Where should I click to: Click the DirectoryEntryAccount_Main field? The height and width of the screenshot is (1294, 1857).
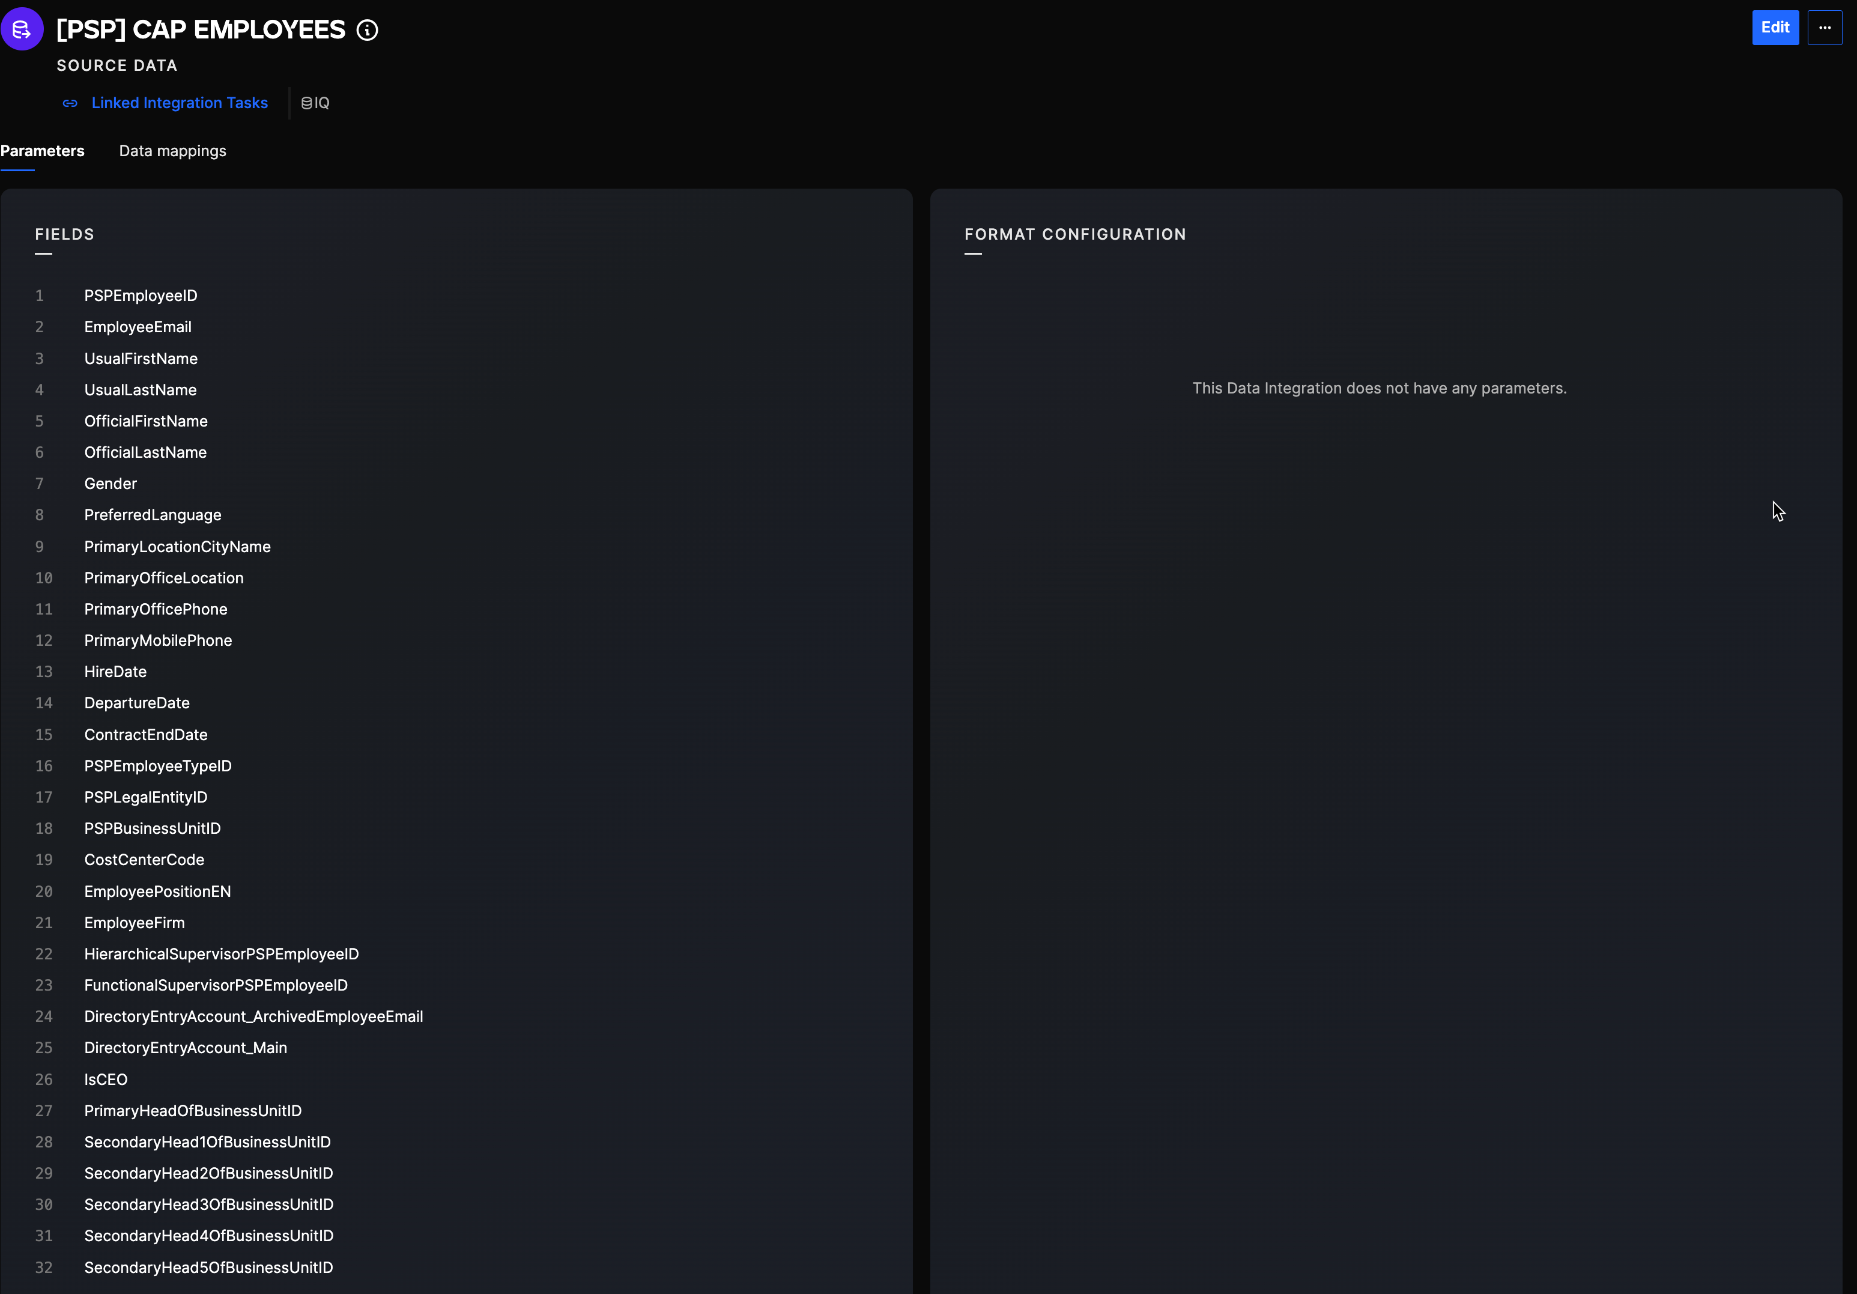(185, 1048)
